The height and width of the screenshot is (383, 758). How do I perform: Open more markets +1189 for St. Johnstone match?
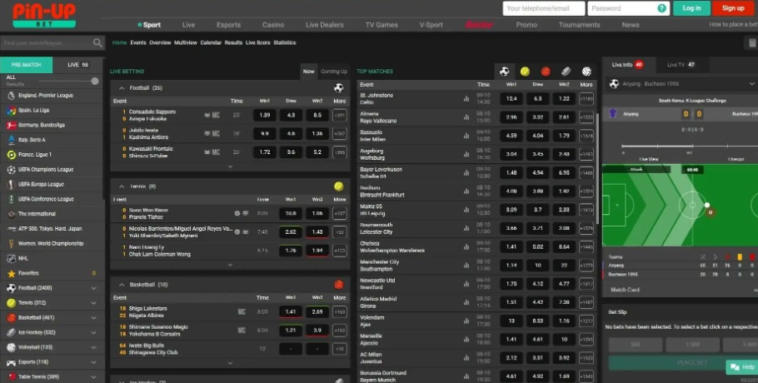coord(586,99)
